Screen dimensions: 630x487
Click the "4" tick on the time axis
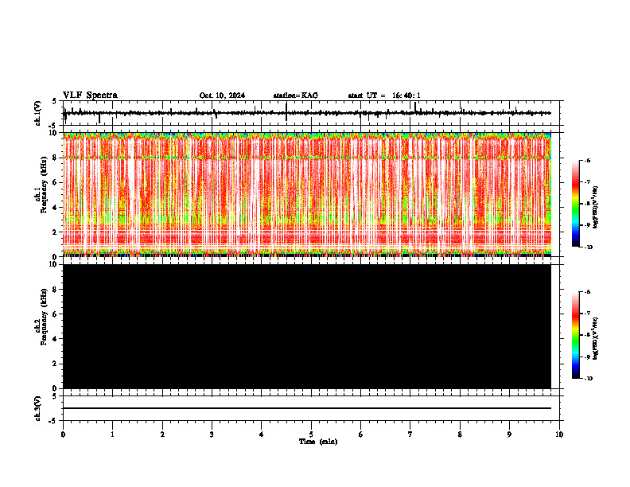(x=262, y=434)
